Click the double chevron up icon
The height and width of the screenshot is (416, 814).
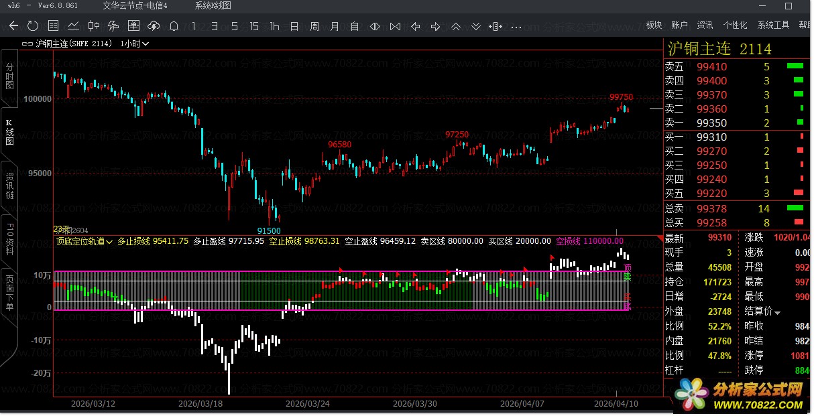[x=456, y=26]
